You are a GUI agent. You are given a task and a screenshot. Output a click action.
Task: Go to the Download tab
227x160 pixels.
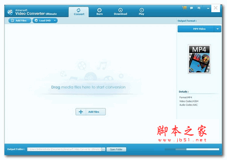(120, 12)
